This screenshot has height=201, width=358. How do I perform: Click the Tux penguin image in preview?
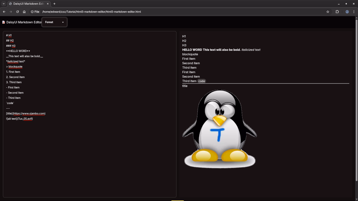[x=220, y=129]
